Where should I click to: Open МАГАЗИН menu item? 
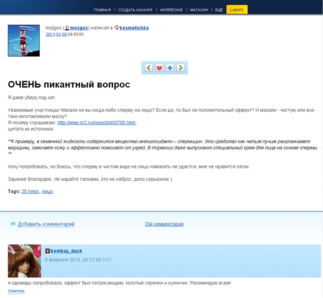click(x=199, y=10)
